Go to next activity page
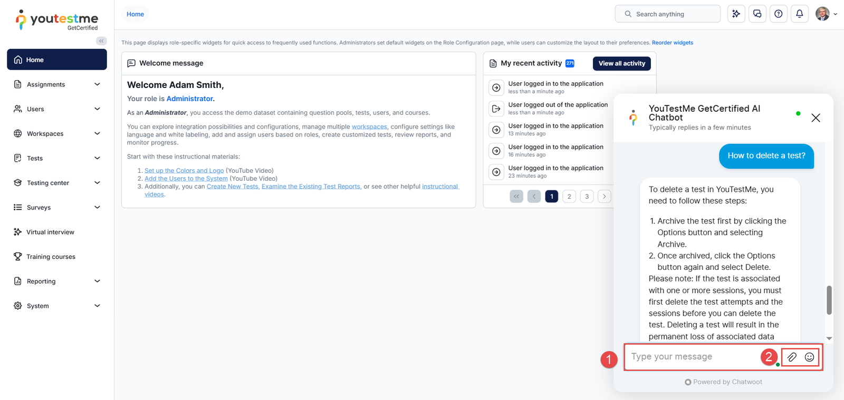Screen dimensions: 844x400 pos(605,197)
